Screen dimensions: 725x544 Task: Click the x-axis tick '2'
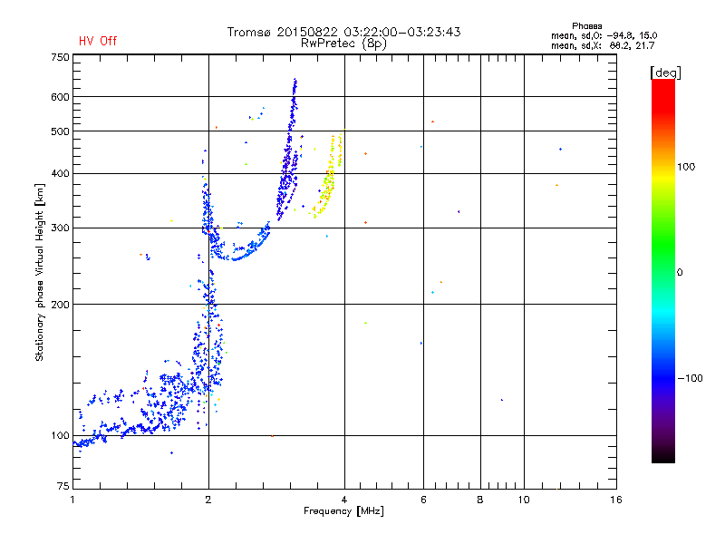tap(208, 500)
